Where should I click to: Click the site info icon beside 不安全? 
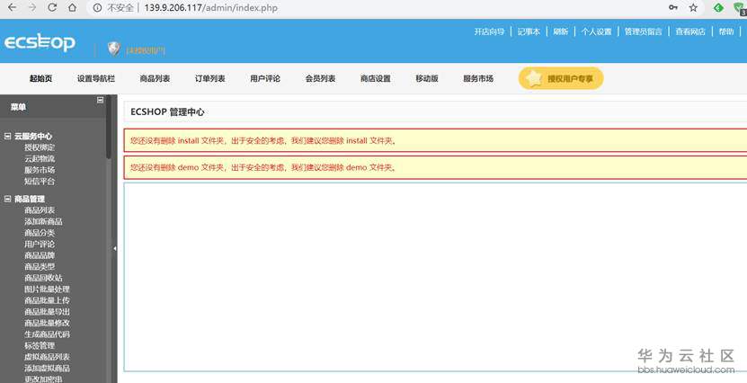(x=97, y=7)
